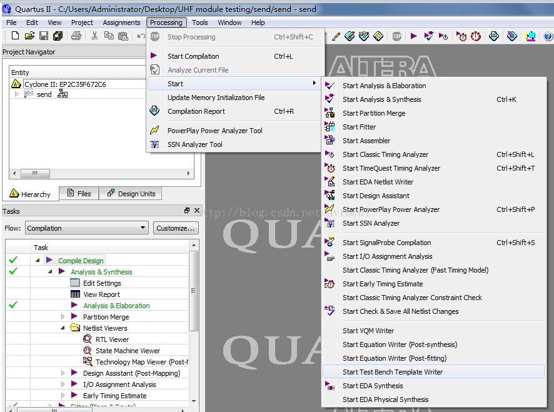554x412 pixels.
Task: Click the State Machine Viewer task
Action: pyautogui.click(x=128, y=351)
